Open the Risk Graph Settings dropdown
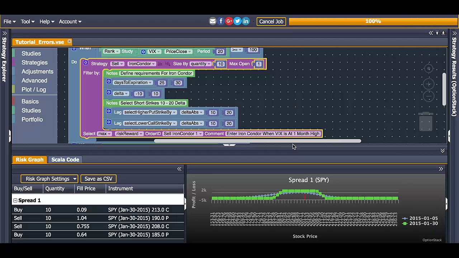459x258 pixels. [x=49, y=179]
